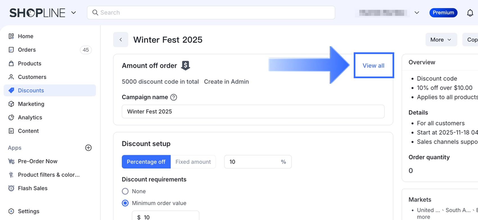The image size is (478, 220).
Task: Navigate to Analytics section
Action: [30, 117]
